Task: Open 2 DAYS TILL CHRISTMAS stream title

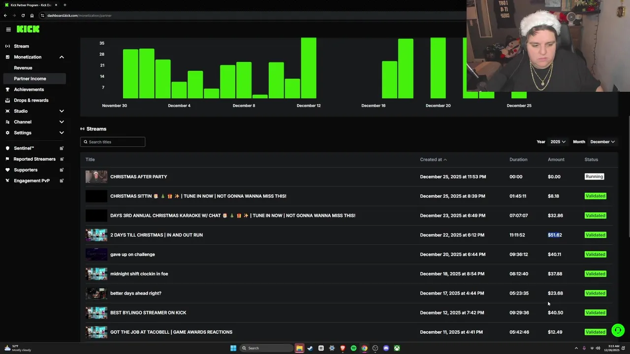Action: pos(157,235)
